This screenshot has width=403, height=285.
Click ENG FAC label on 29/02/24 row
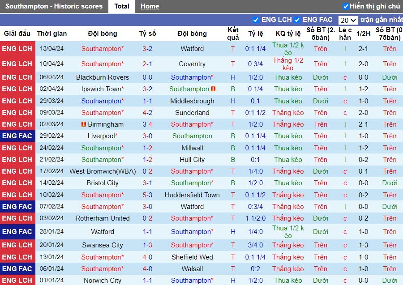tap(17, 136)
